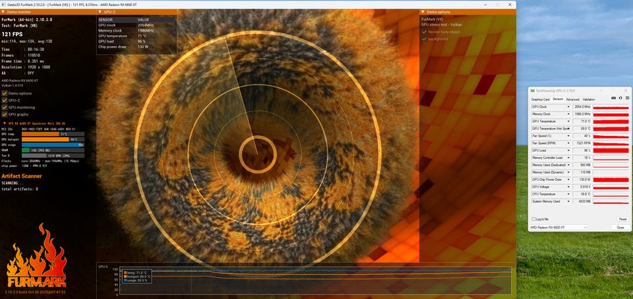Open the GPU Temperature sensor dropdown
The height and width of the screenshot is (299, 633).
click(x=569, y=121)
